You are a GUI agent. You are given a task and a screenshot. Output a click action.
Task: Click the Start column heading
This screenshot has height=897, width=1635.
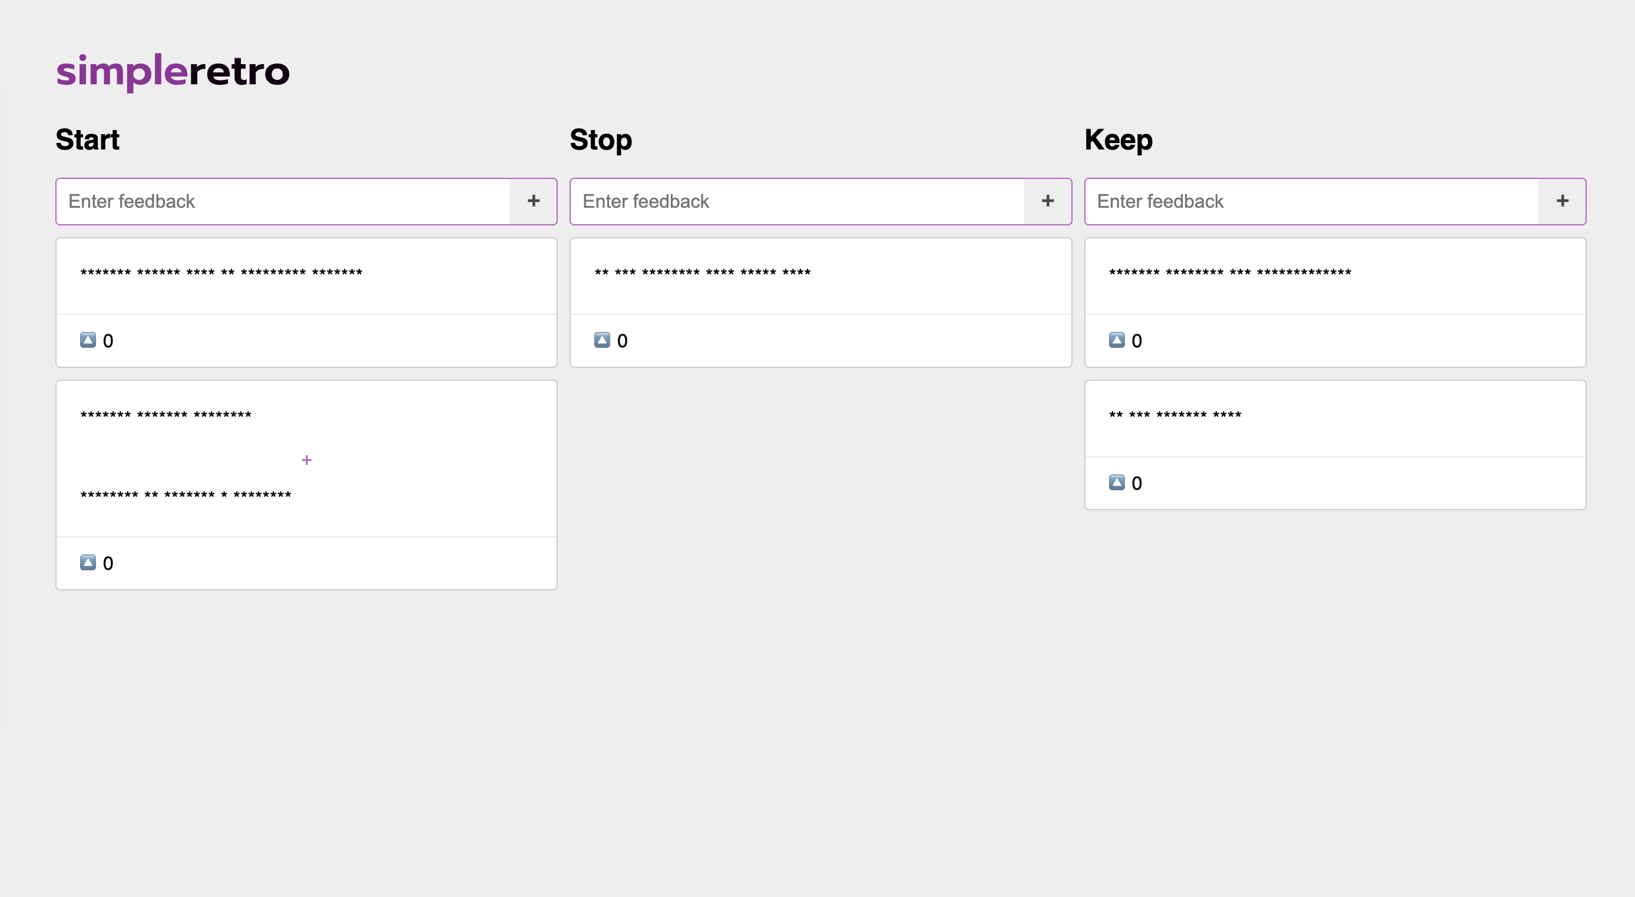pos(88,139)
